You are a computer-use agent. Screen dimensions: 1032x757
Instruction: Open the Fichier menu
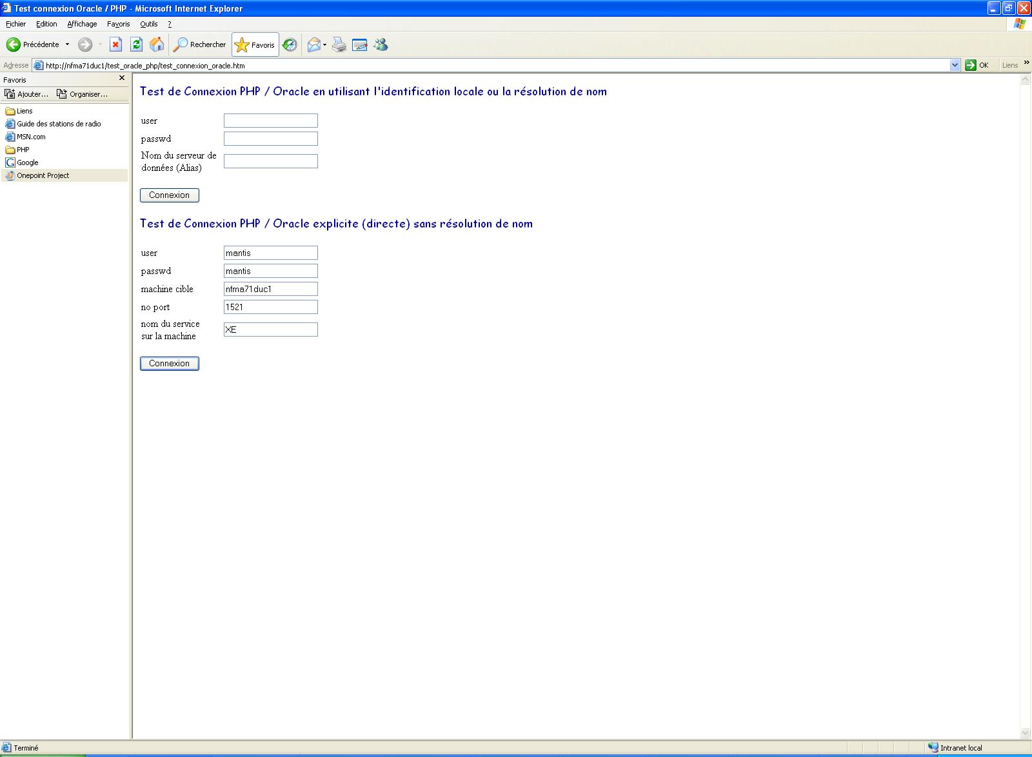pyautogui.click(x=16, y=24)
